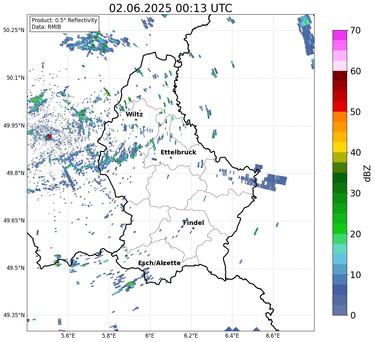Click the latitude label 50.1°N
375x342 pixels.
16,78
